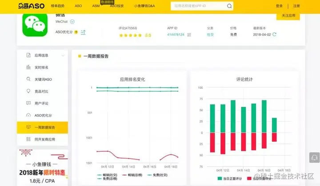Select 用户评论 in the sidebar
Viewport: 320px width, 186px height.
point(43,103)
